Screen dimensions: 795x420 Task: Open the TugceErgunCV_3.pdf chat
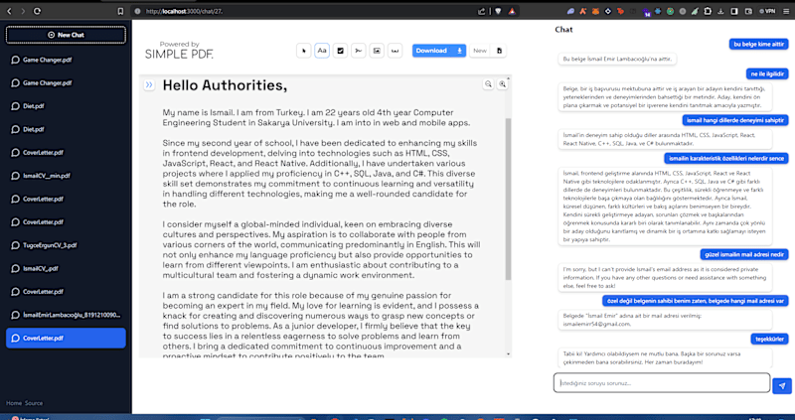[x=66, y=245]
